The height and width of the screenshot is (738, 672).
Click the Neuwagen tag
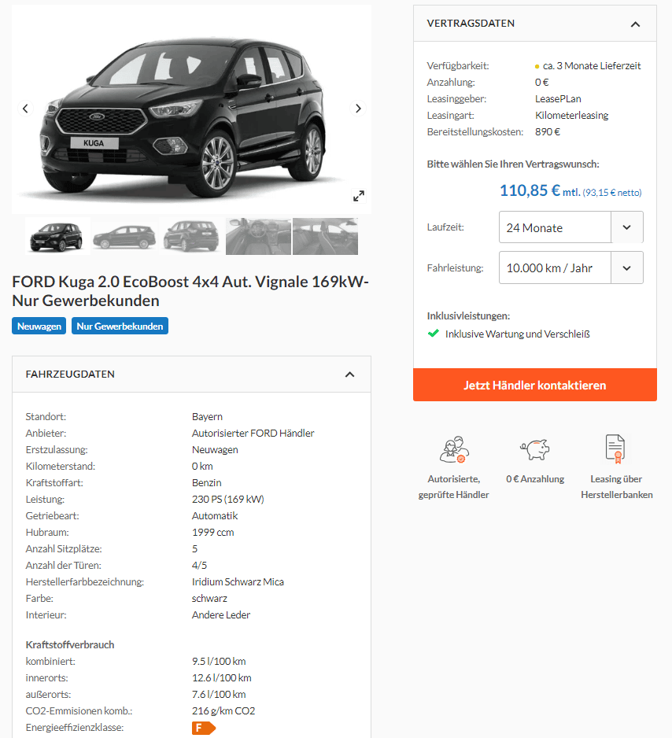pos(39,327)
